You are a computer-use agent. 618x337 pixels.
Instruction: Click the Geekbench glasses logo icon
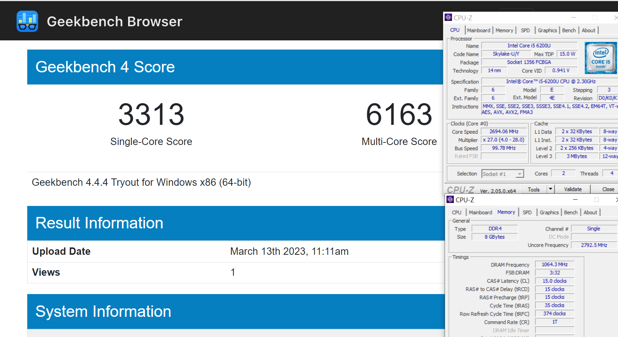pos(27,21)
